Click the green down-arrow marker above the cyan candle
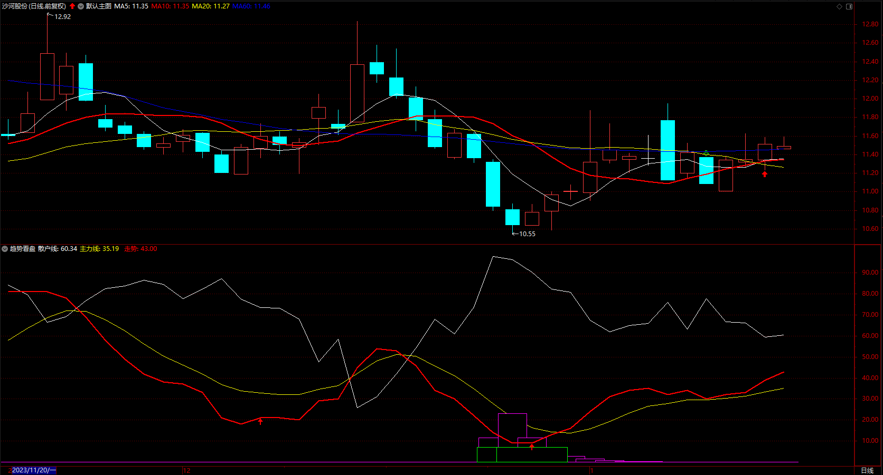This screenshot has width=883, height=475. (706, 153)
